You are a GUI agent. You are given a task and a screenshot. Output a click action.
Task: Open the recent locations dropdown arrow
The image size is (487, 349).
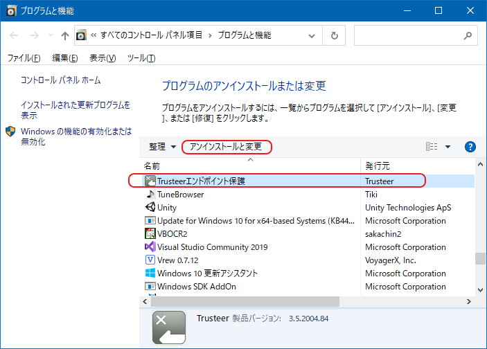(x=51, y=35)
